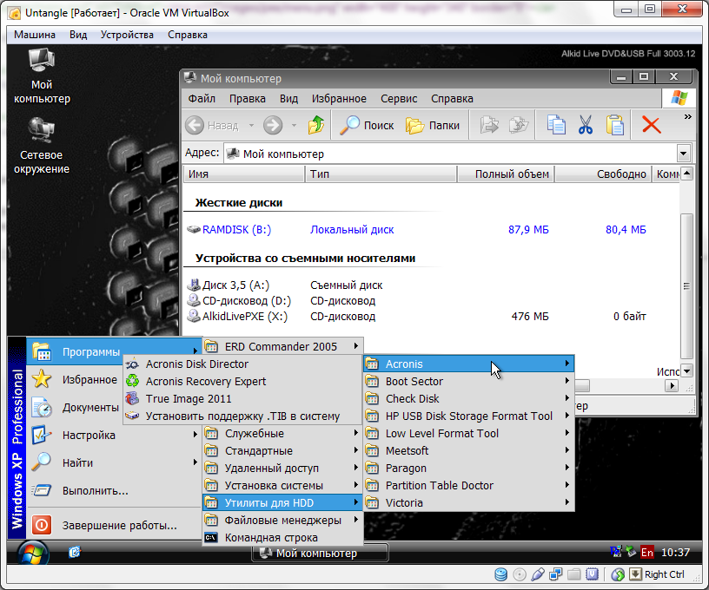Screen dimensions: 709x590
Task: Click the Copy To toolbar icon
Action: coord(519,125)
